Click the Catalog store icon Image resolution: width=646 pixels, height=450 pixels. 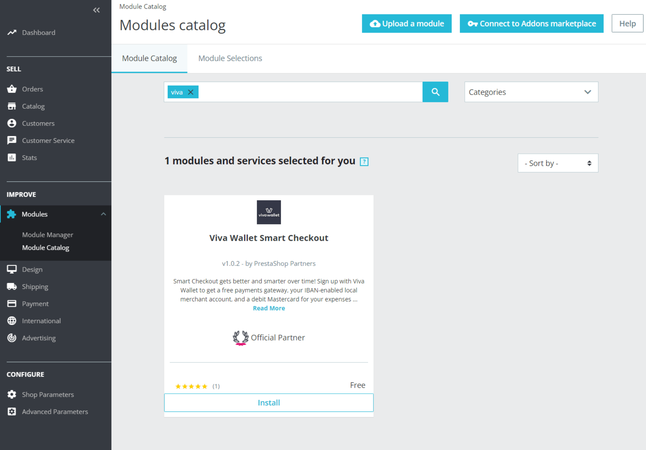[12, 106]
